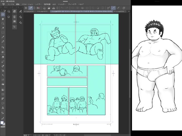Viewport: 182px width, 136px height.
Task: Switch to the first page0001 canvas tab
Action: [x=30, y=11]
